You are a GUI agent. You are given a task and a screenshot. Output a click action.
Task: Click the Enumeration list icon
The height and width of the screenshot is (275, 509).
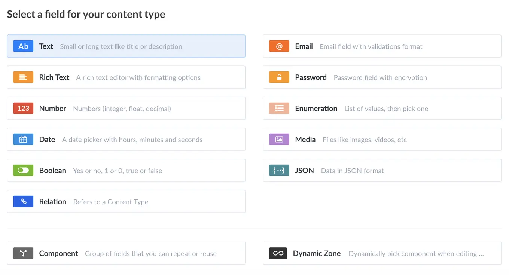(x=279, y=108)
